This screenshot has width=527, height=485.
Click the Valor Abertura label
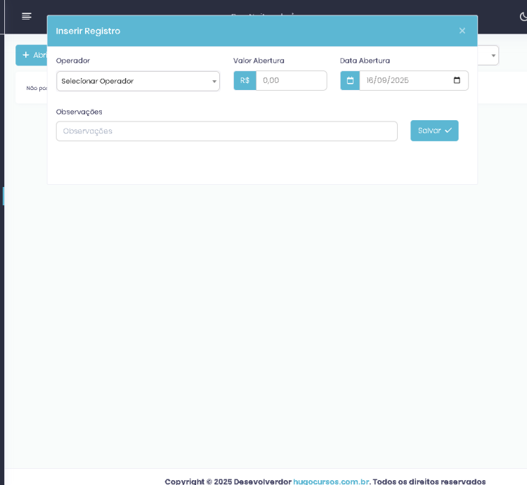click(259, 60)
